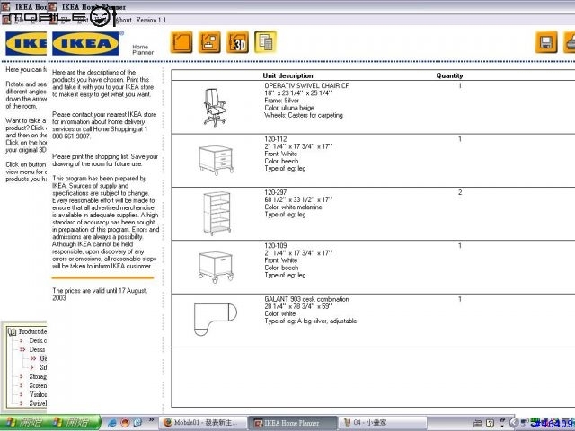Expand the Storage node in product tree
Screen dimensions: 575x431
pos(22,376)
